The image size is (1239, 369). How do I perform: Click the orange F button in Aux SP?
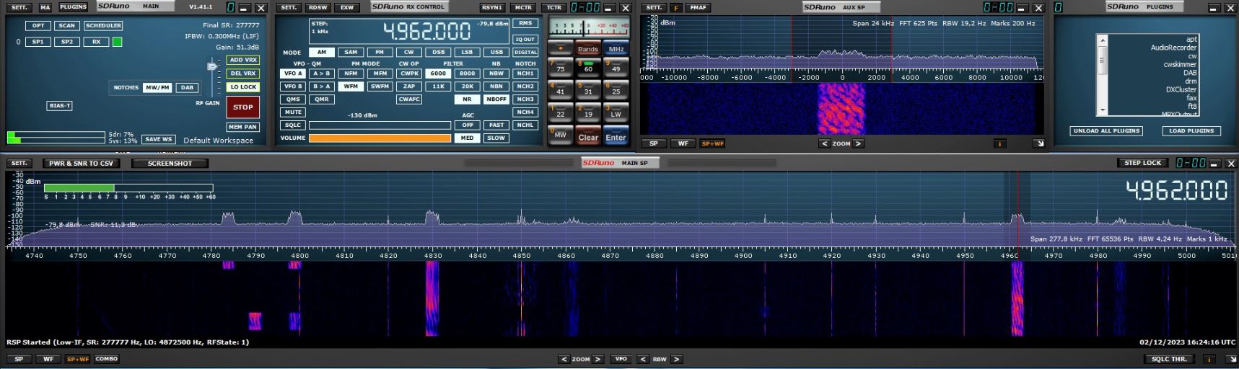[676, 8]
